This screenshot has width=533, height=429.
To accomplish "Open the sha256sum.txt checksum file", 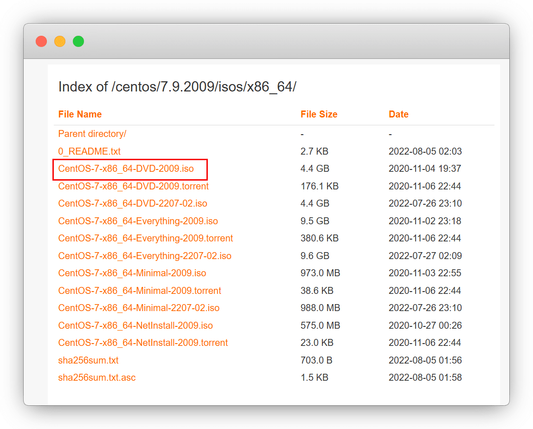I will (x=88, y=360).
